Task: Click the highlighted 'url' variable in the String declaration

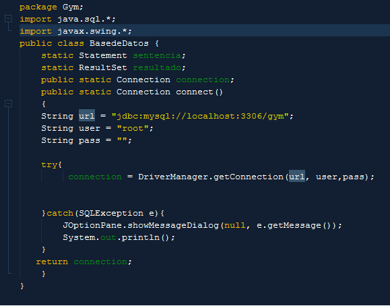Action: pyautogui.click(x=87, y=116)
